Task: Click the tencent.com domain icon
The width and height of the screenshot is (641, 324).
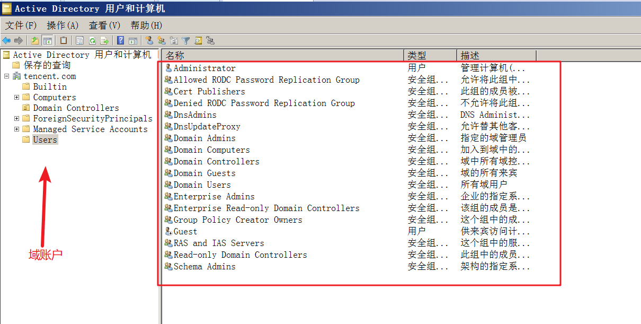Action: (x=17, y=76)
